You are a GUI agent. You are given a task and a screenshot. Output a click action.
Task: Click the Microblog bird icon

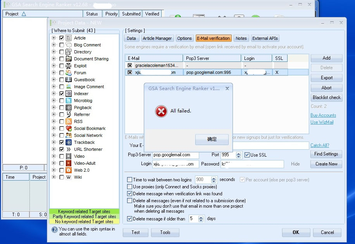coord(69,101)
